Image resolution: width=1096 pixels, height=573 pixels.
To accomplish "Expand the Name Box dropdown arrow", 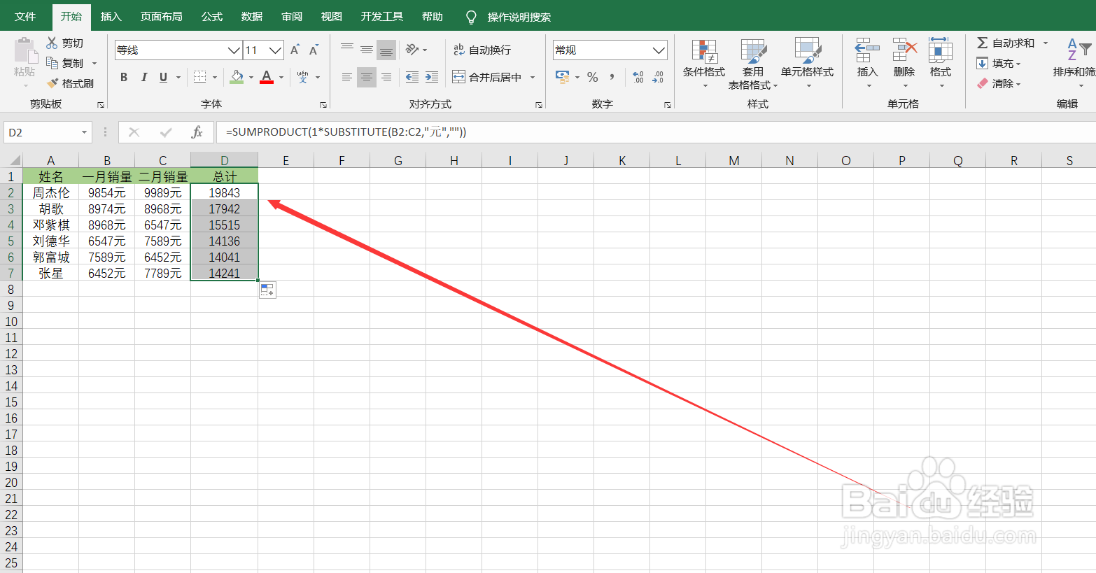I will click(x=84, y=132).
